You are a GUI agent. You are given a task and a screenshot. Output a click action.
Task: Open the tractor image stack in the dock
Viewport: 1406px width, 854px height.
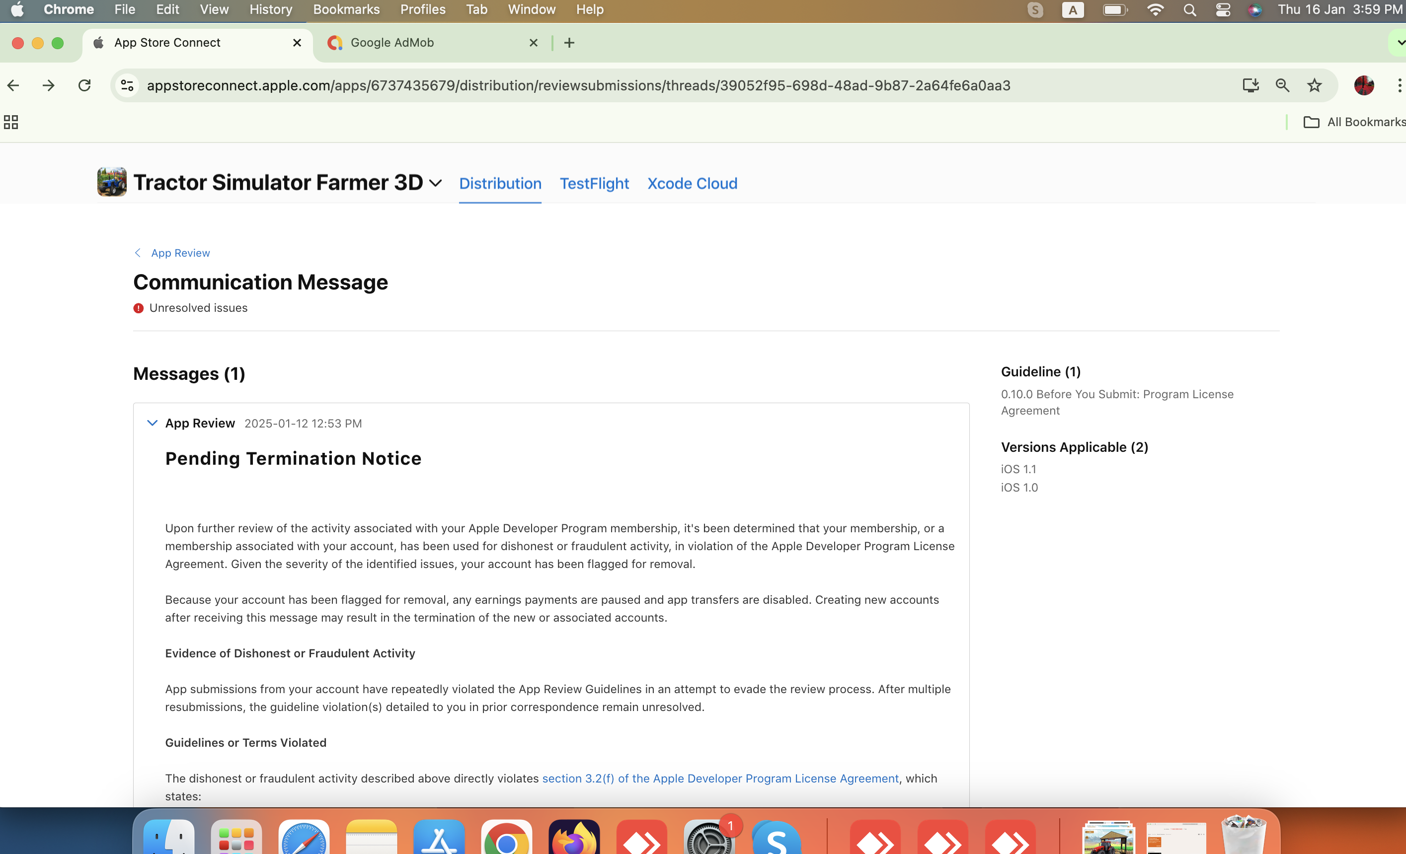[1108, 837]
